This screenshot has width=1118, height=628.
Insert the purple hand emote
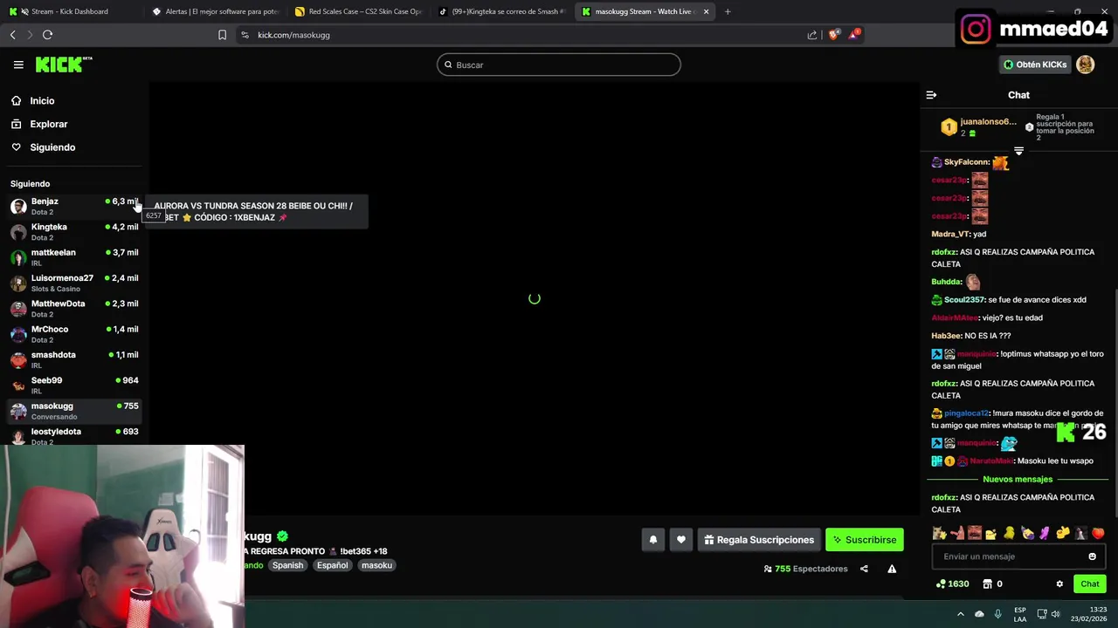(1045, 533)
